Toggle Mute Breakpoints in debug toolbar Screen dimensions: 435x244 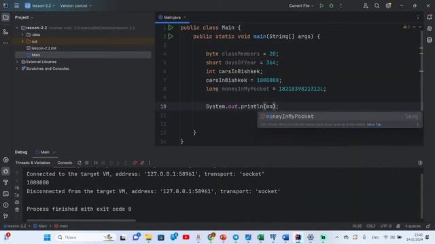142,163
